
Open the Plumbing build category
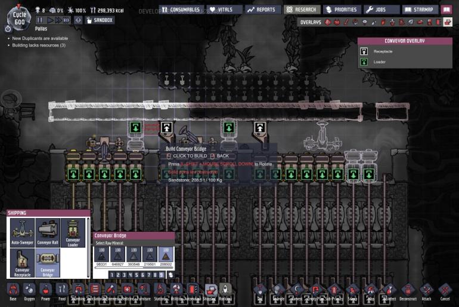[x=78, y=291]
